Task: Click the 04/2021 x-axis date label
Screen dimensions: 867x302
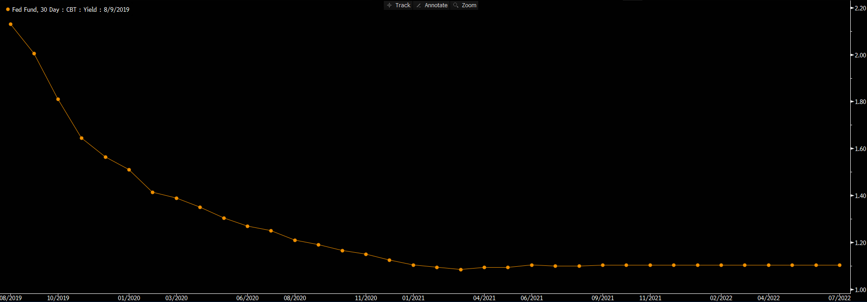Action: [x=484, y=298]
